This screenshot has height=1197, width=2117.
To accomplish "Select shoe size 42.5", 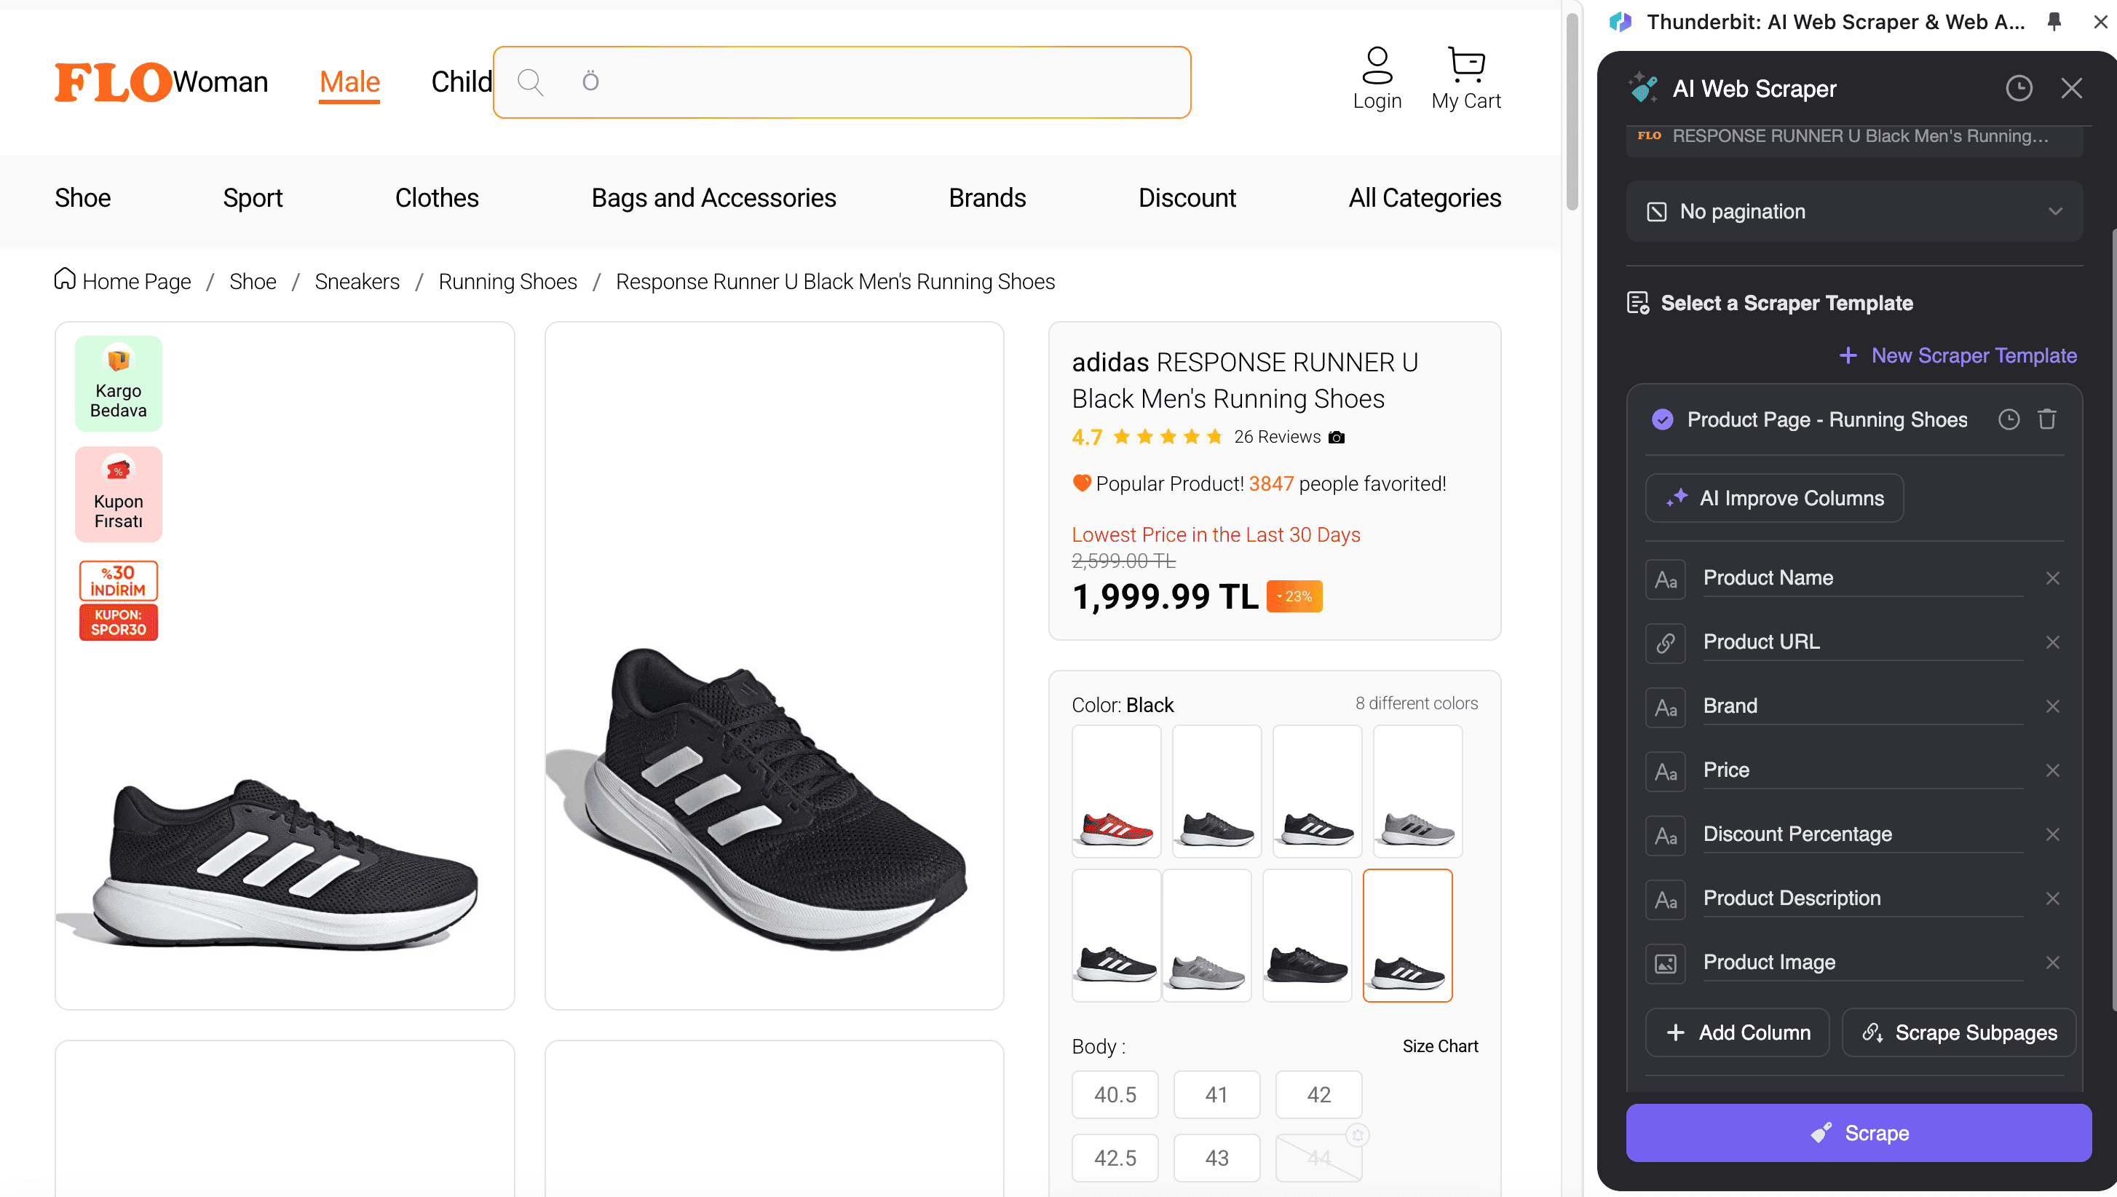I will coord(1115,1158).
